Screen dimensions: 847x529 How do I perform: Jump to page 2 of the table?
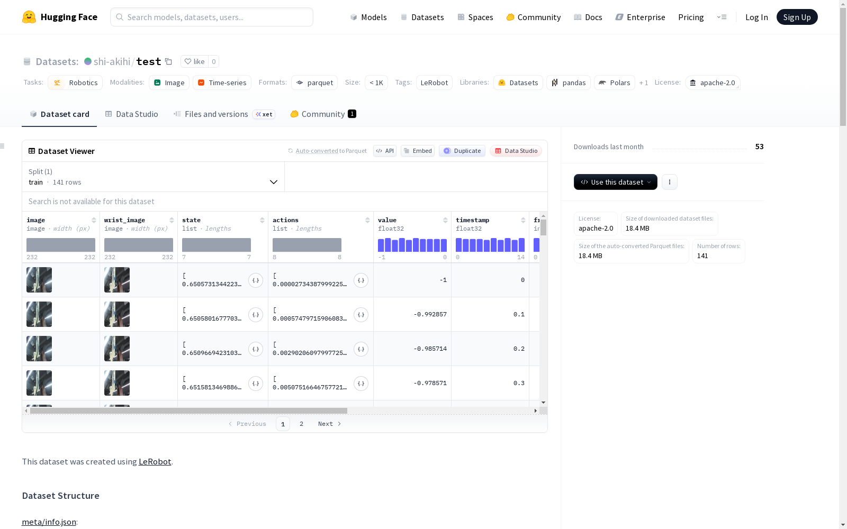click(302, 424)
